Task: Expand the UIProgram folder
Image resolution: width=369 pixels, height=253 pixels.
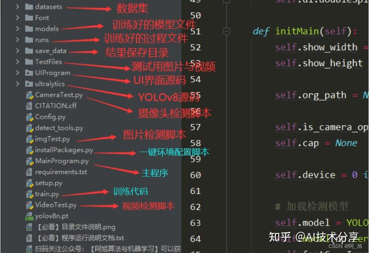Action: tap(17, 73)
